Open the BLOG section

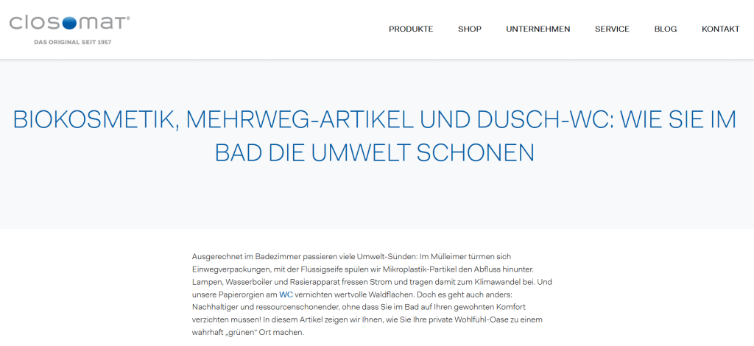click(666, 29)
